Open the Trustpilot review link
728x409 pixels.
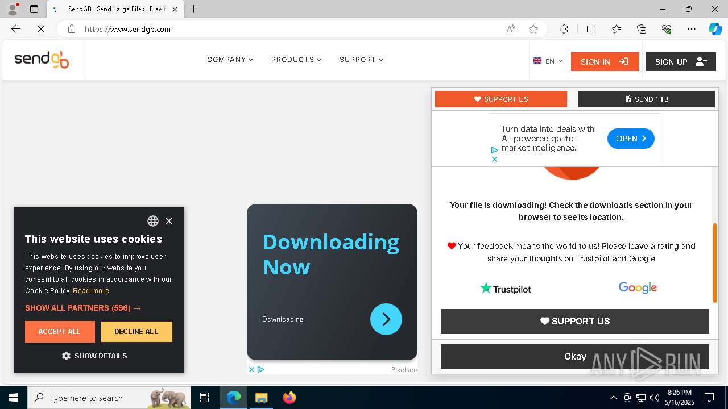tap(506, 289)
